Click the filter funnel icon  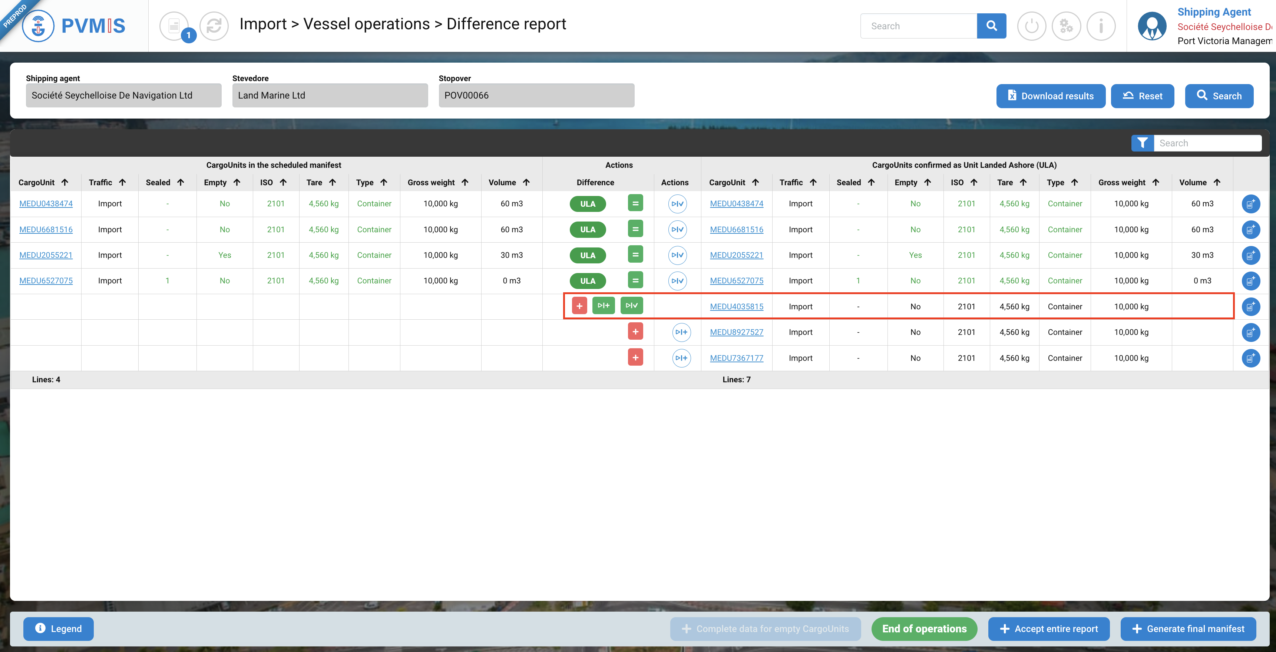tap(1142, 143)
